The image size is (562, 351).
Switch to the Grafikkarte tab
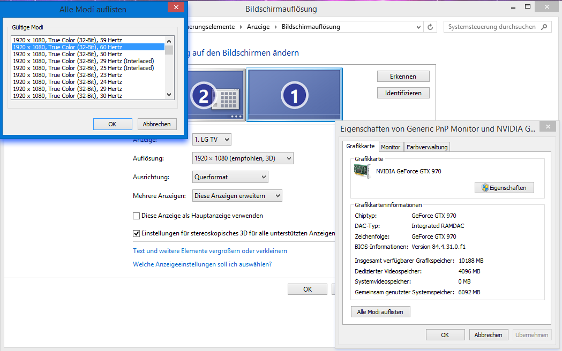(360, 147)
